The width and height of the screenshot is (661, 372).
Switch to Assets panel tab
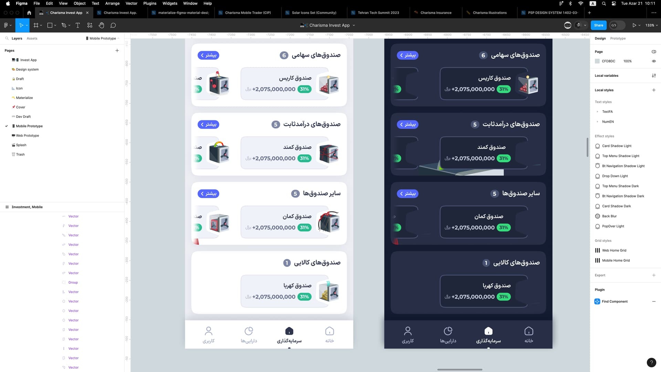(32, 38)
